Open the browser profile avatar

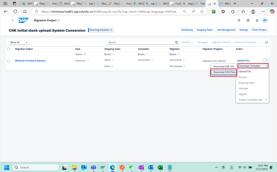click(253, 12)
